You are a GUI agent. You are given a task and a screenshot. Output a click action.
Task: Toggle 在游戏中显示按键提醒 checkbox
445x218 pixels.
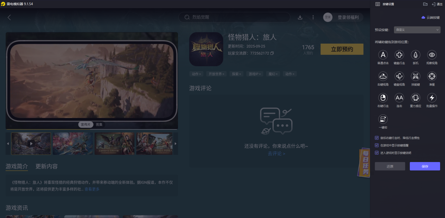(377, 145)
